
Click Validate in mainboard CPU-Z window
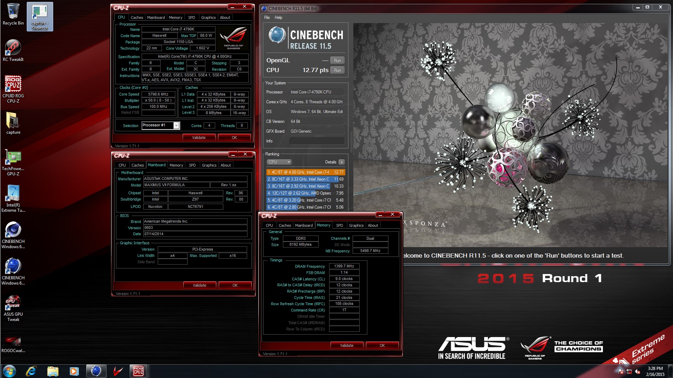[199, 285]
